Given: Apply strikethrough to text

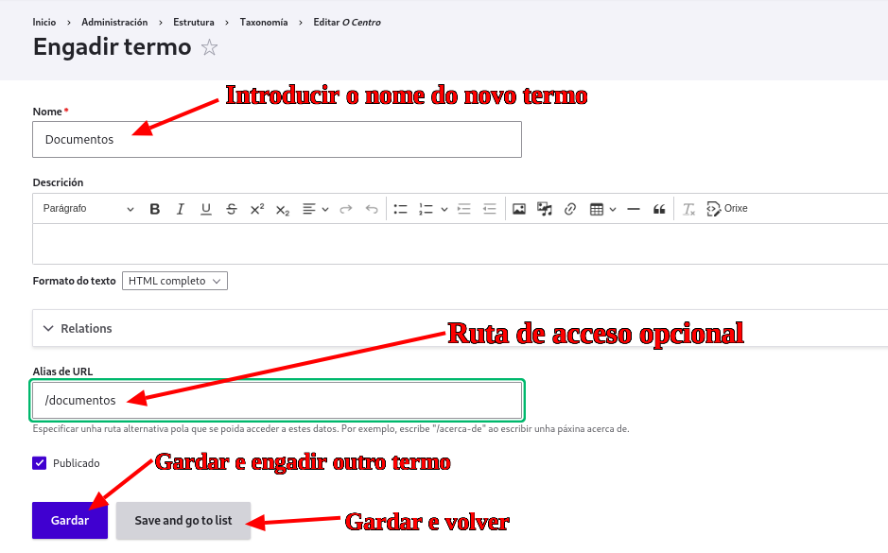Looking at the screenshot, I should pos(232,209).
